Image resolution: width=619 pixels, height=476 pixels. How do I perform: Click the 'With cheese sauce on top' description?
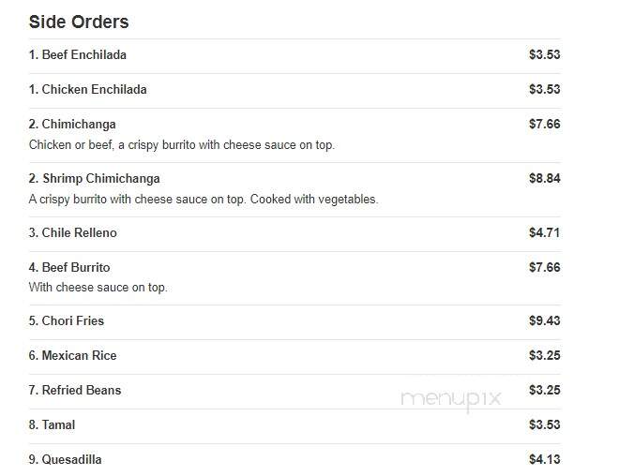[98, 288]
